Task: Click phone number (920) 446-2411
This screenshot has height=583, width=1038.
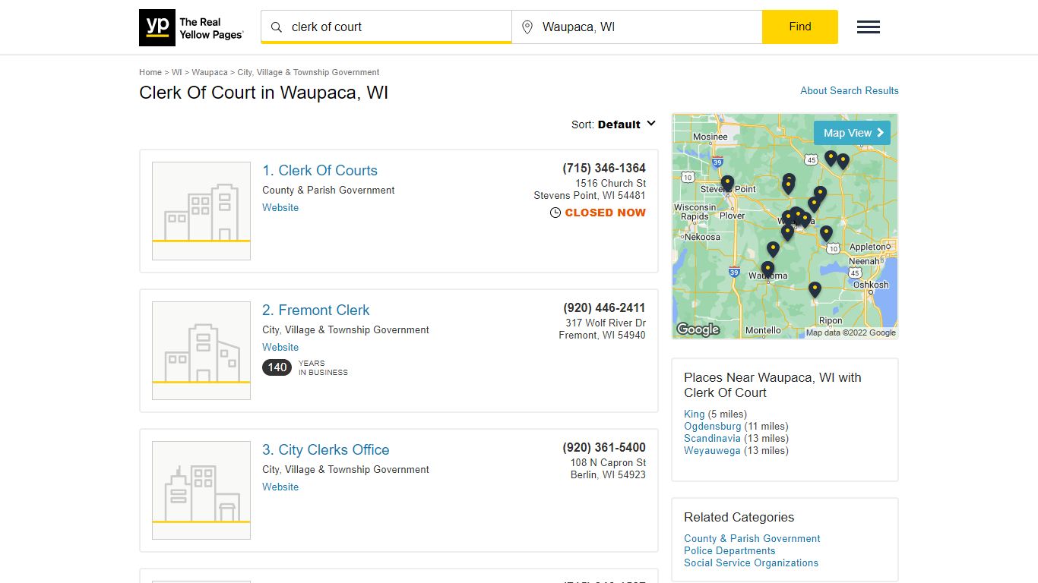Action: [604, 307]
